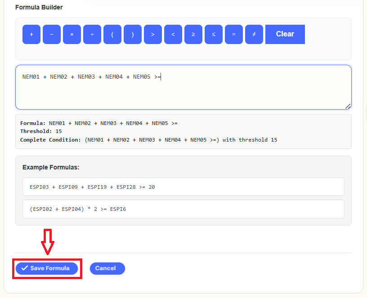Click Save Formula button
Screen dimensions: 367x298
tap(47, 268)
